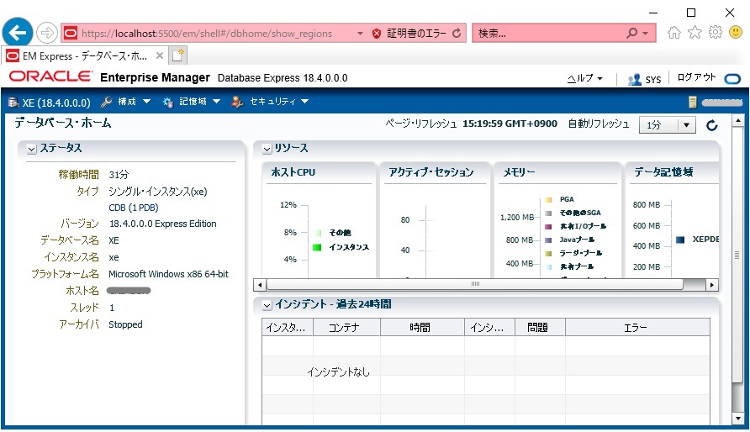Viewport: 750px width, 432px height.
Task: Click page vertical scrollbar up arrow
Action: [737, 121]
